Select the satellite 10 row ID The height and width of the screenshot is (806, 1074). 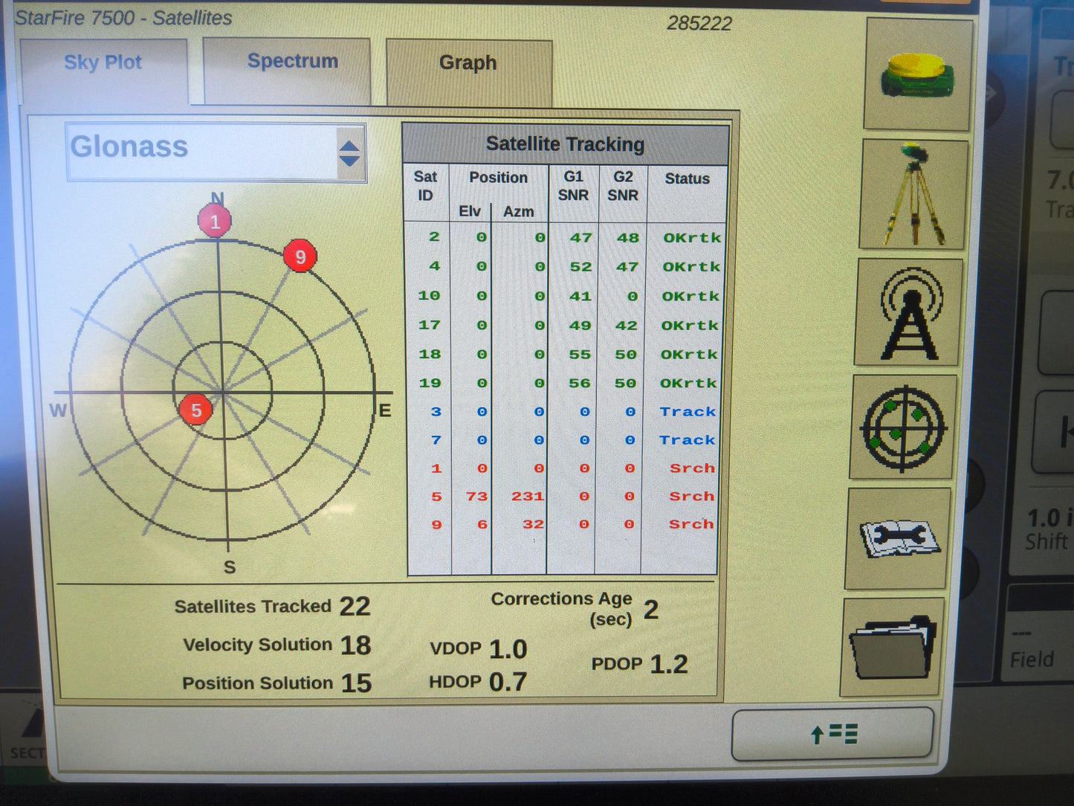point(430,296)
